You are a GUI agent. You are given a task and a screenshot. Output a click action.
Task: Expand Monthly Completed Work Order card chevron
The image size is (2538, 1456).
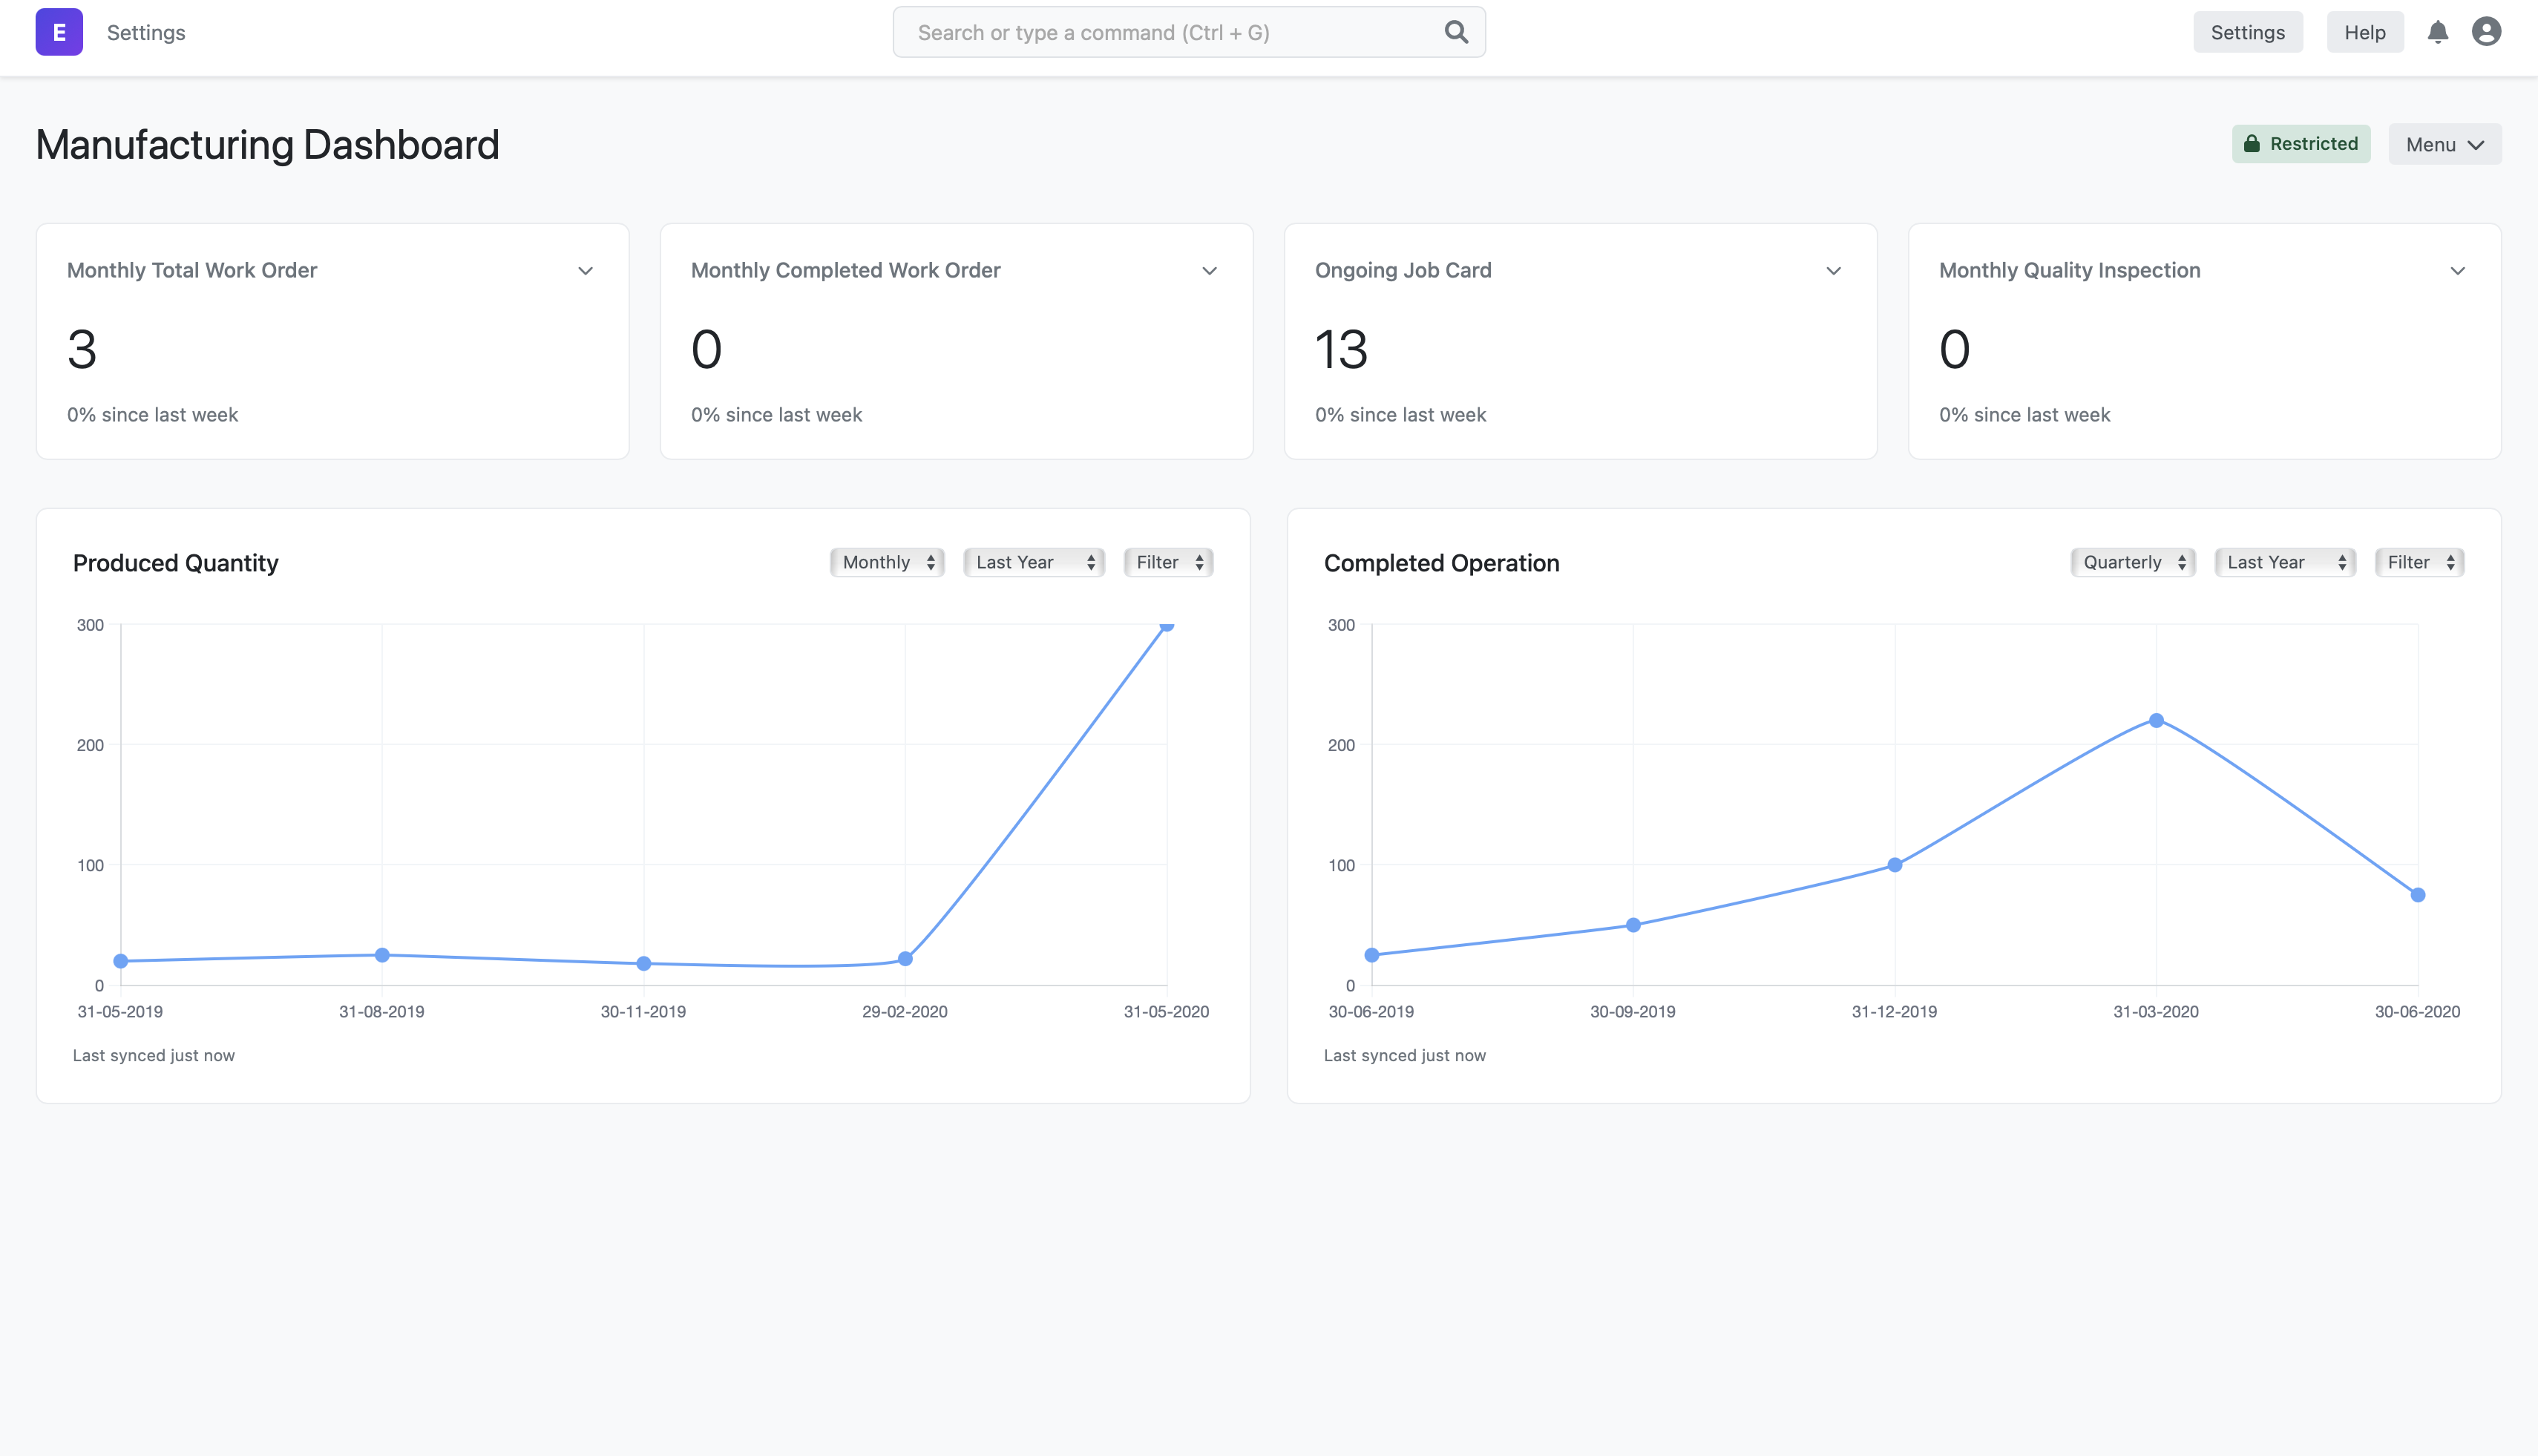(x=1209, y=270)
